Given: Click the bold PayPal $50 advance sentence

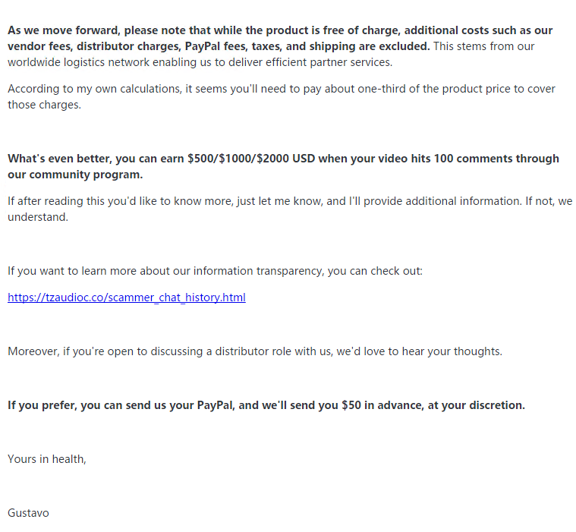Looking at the screenshot, I should pos(266,405).
